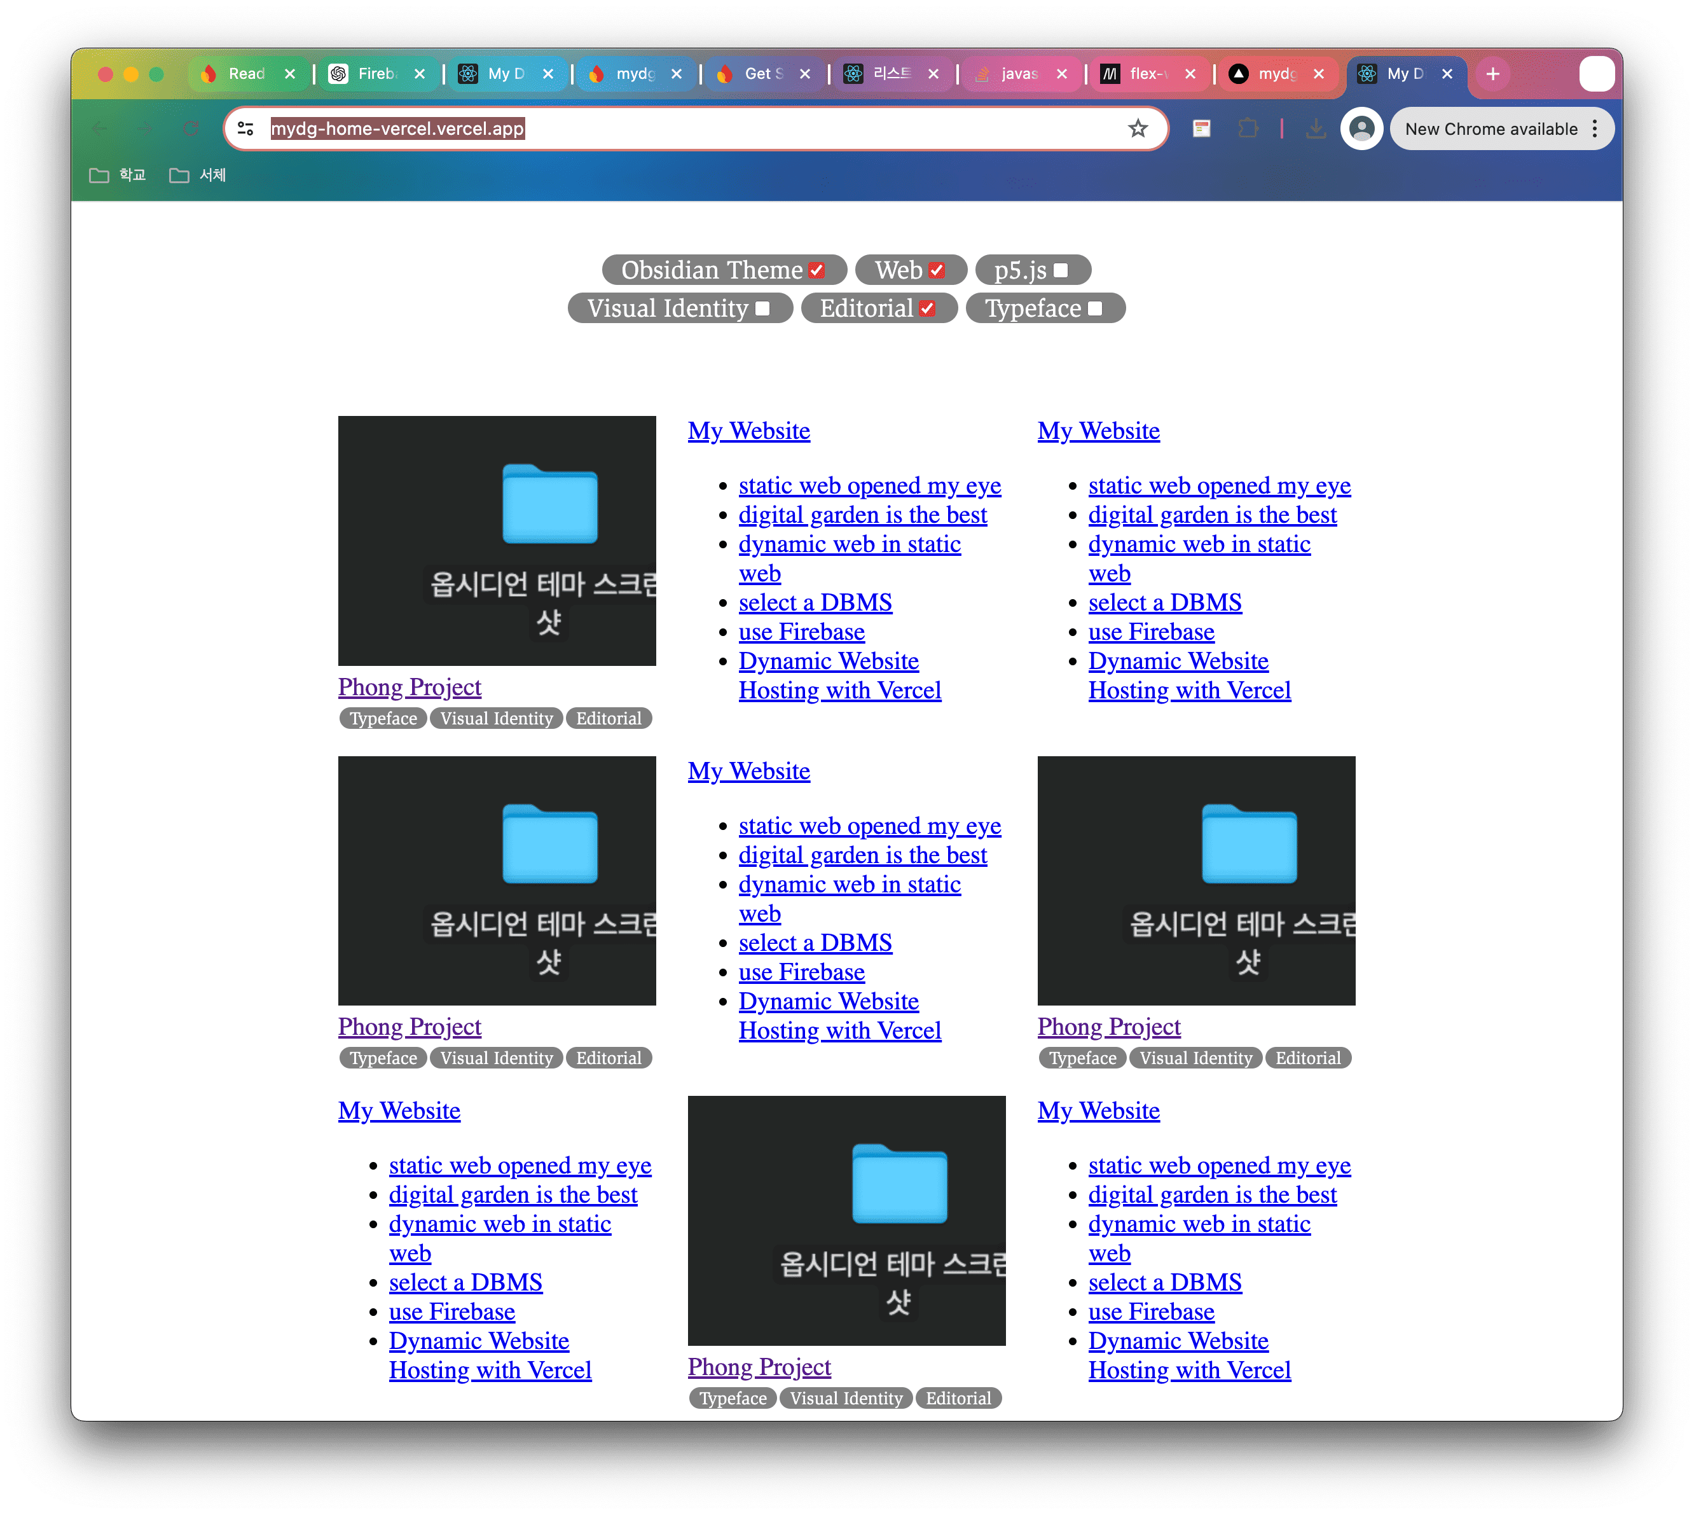Reload the page

(x=191, y=128)
